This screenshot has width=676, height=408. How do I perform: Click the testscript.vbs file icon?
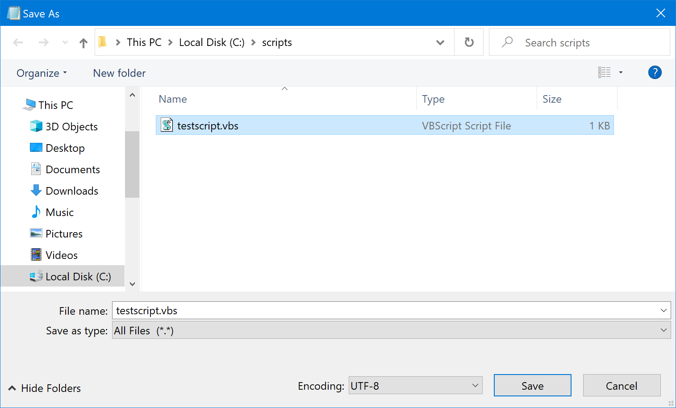(x=167, y=125)
